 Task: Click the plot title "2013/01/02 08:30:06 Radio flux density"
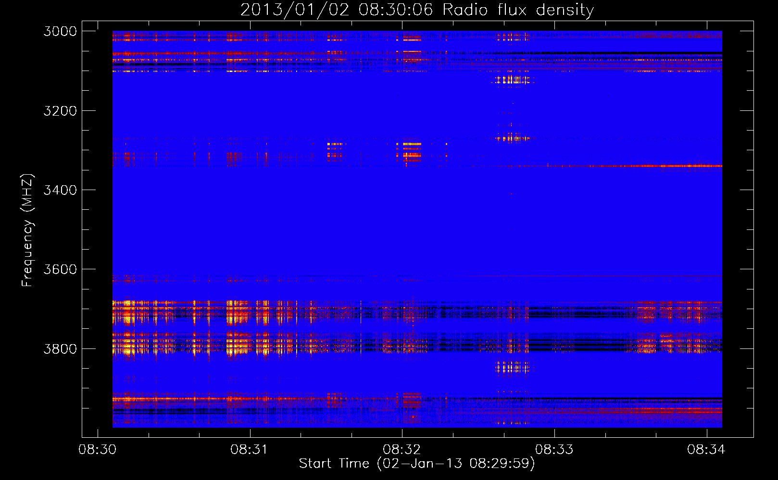[417, 10]
